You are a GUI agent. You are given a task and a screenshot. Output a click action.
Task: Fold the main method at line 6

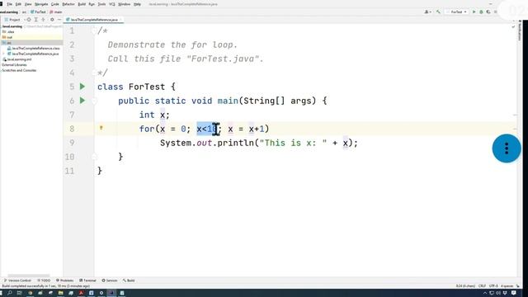(95, 101)
